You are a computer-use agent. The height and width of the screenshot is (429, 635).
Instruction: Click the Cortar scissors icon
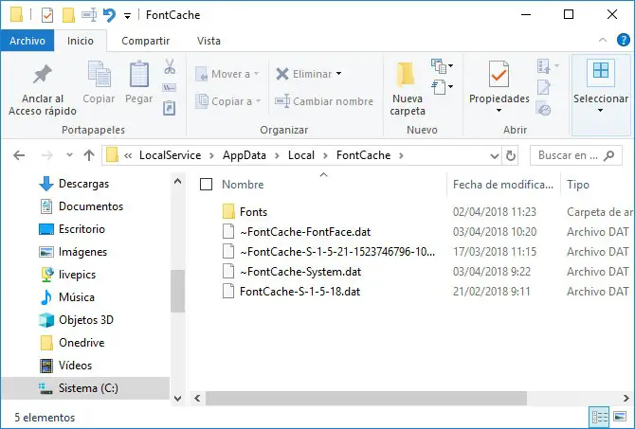[x=170, y=67]
